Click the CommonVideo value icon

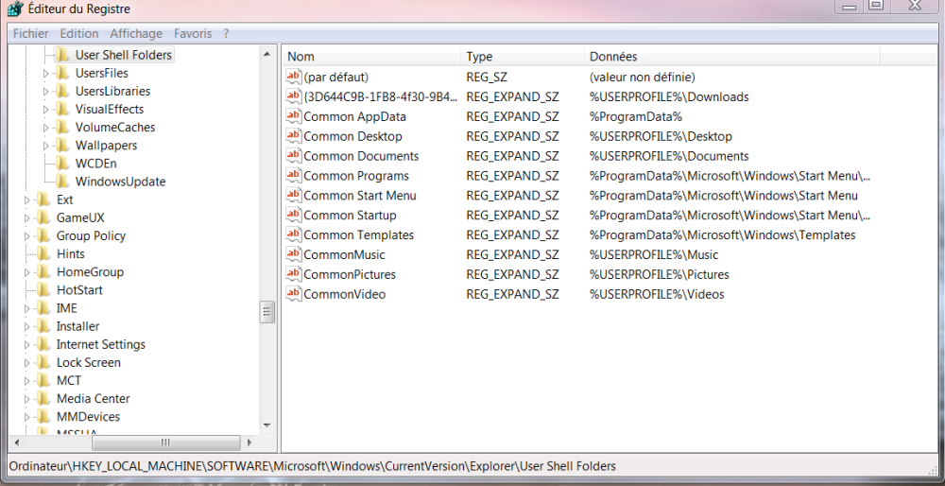[294, 294]
